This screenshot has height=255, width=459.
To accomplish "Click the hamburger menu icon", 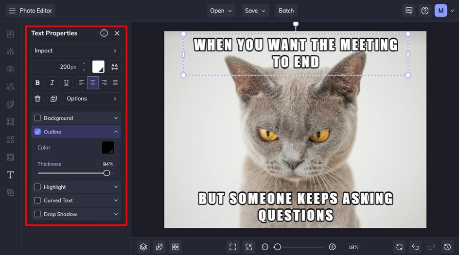I will pos(12,11).
